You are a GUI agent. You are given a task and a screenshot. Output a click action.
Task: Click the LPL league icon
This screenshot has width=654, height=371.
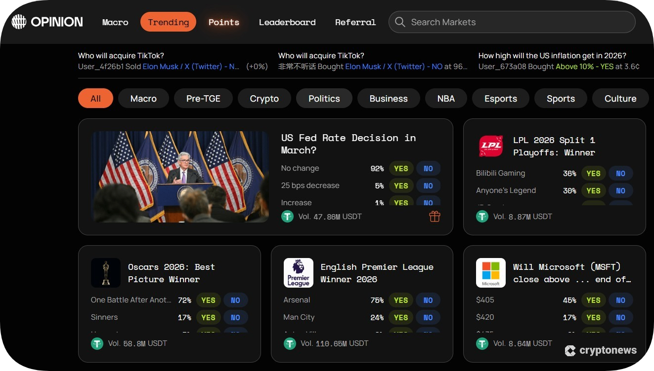(x=490, y=146)
